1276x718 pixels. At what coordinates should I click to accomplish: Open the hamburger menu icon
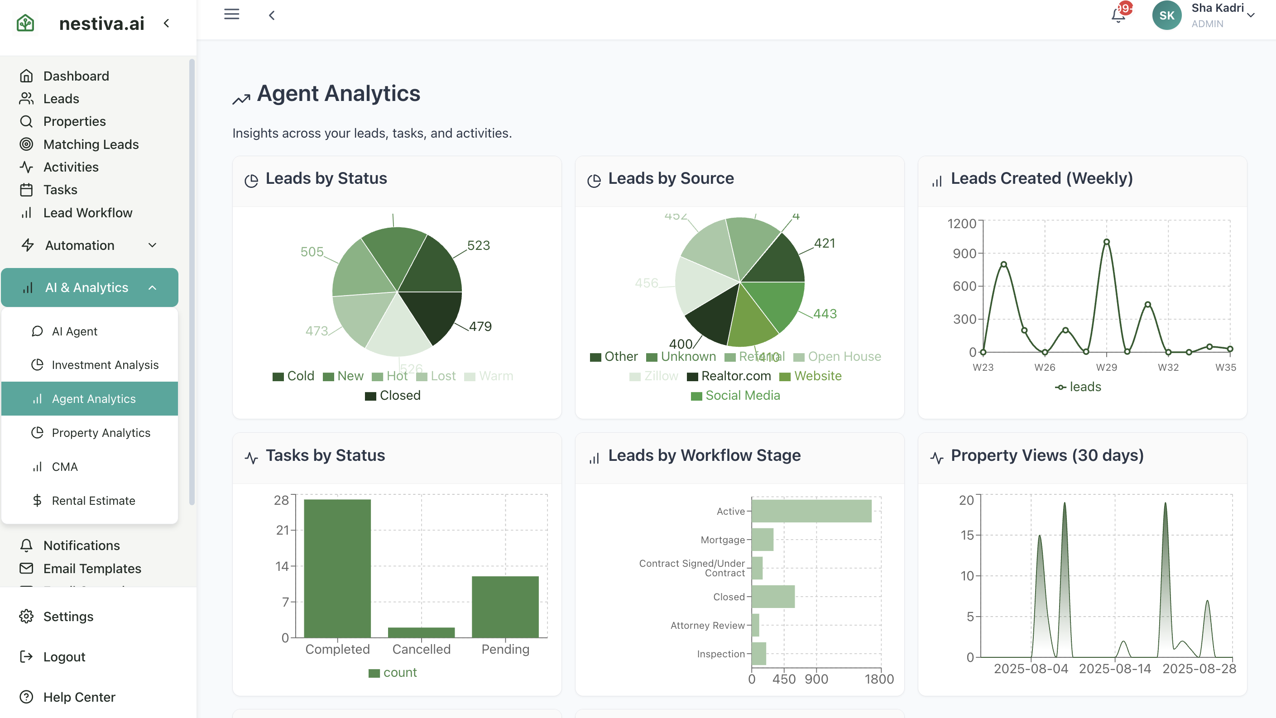[x=231, y=14]
